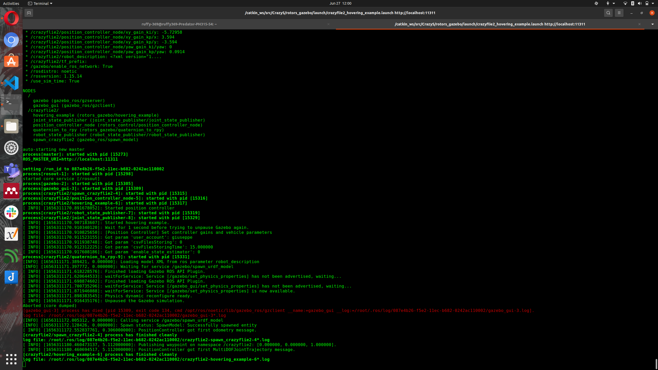Screen dimensions: 658x370
Task: Click '* /rosversion: 1.15.14' line
Action: click(x=53, y=76)
